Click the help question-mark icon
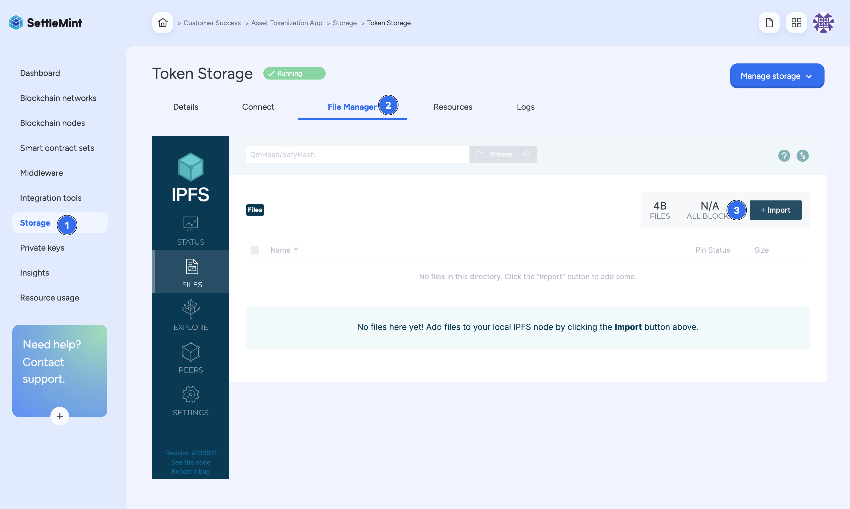The width and height of the screenshot is (850, 509). pyautogui.click(x=784, y=156)
